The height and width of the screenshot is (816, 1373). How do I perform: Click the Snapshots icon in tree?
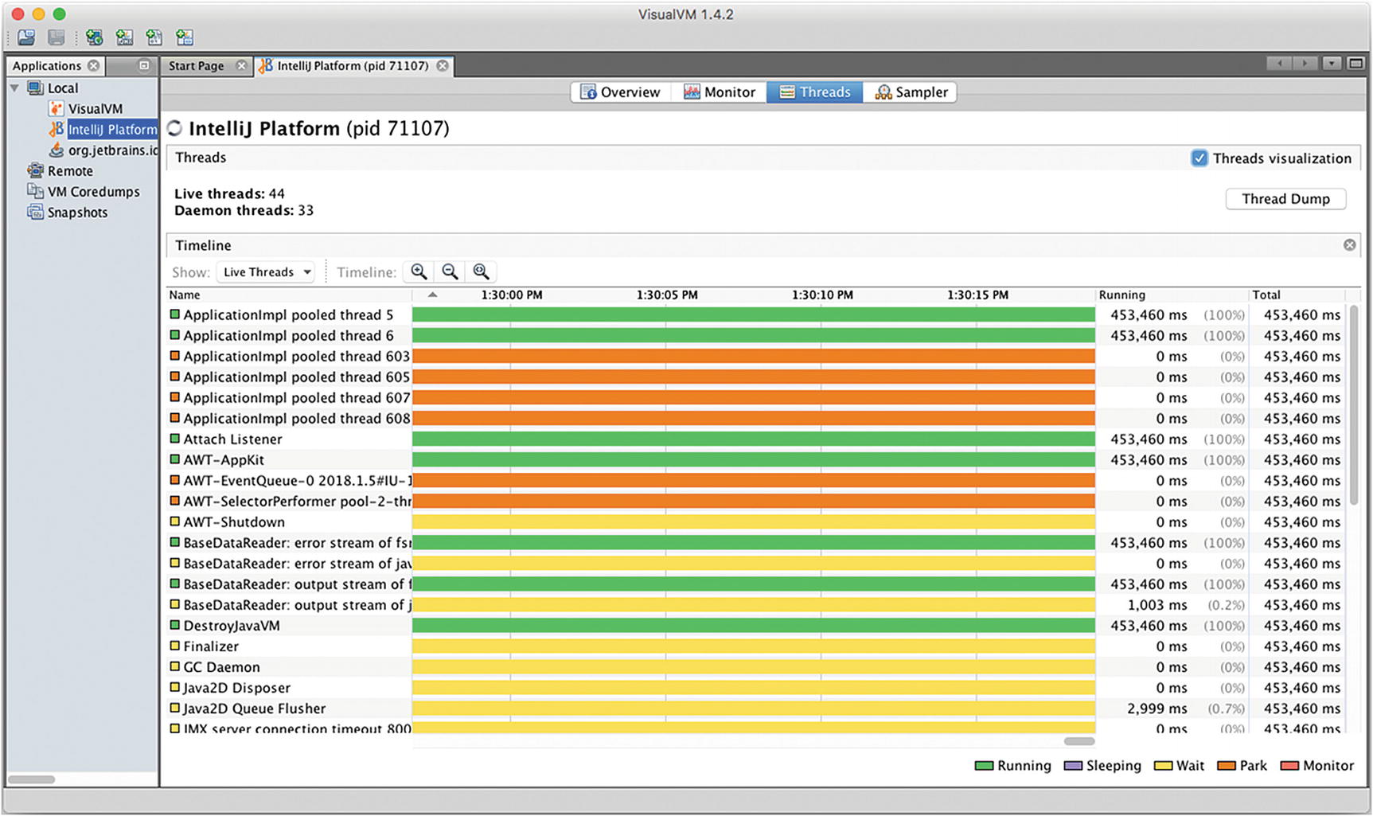35,212
